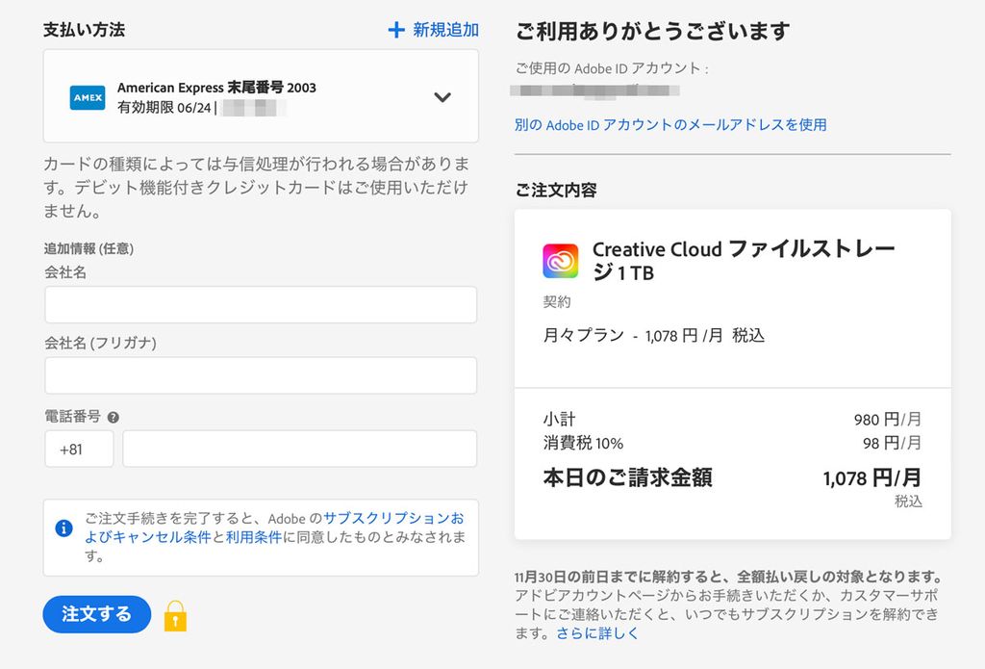Click the yellow lock icon beside 注文する
985x669 pixels.
pyautogui.click(x=174, y=615)
